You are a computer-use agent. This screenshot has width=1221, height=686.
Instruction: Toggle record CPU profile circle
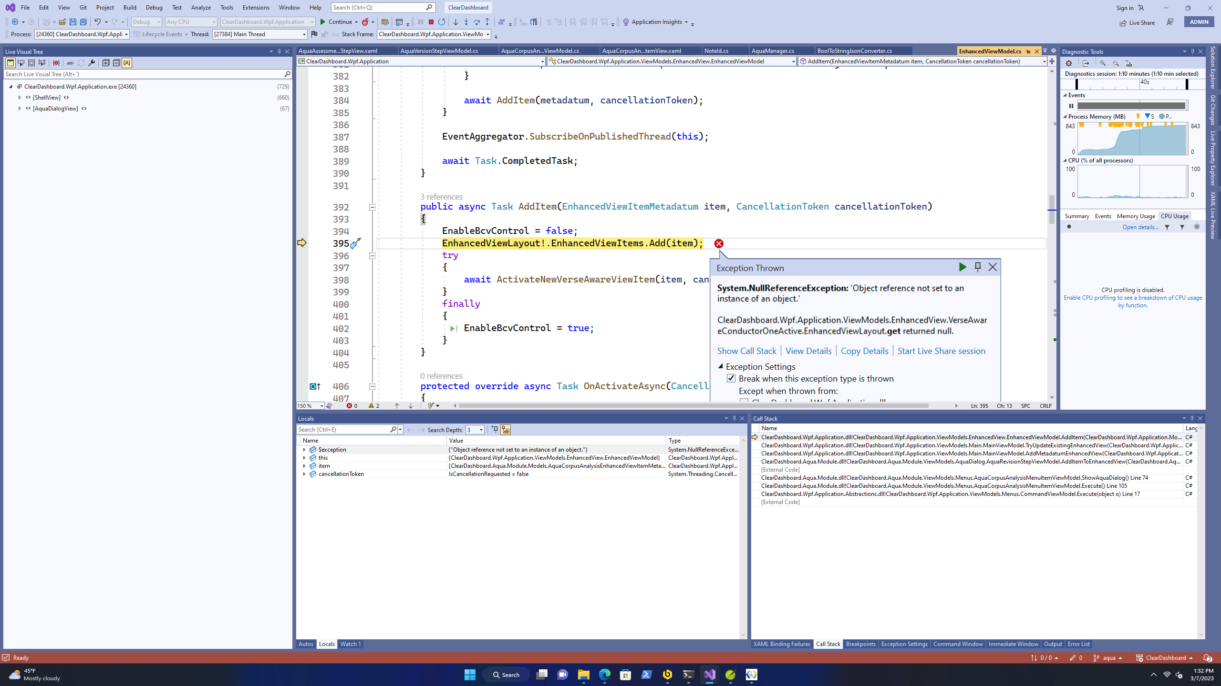coord(1069,227)
